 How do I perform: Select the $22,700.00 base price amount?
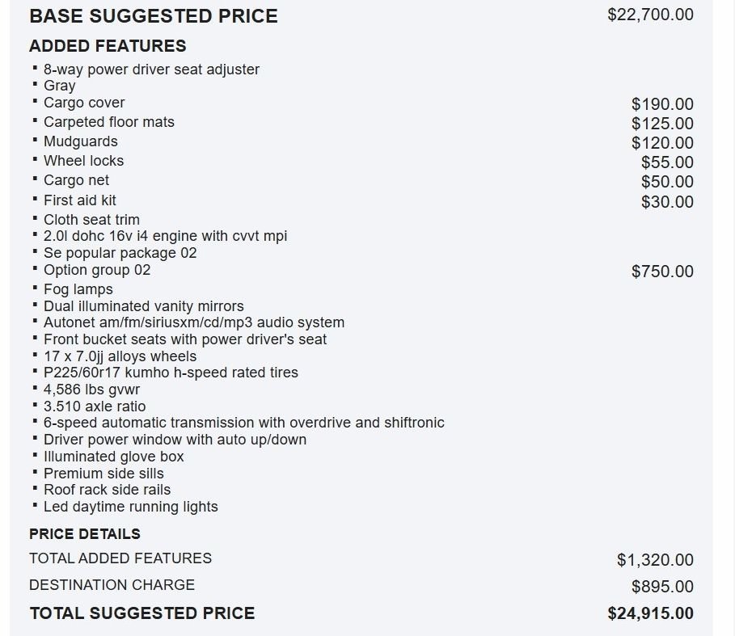point(650,15)
